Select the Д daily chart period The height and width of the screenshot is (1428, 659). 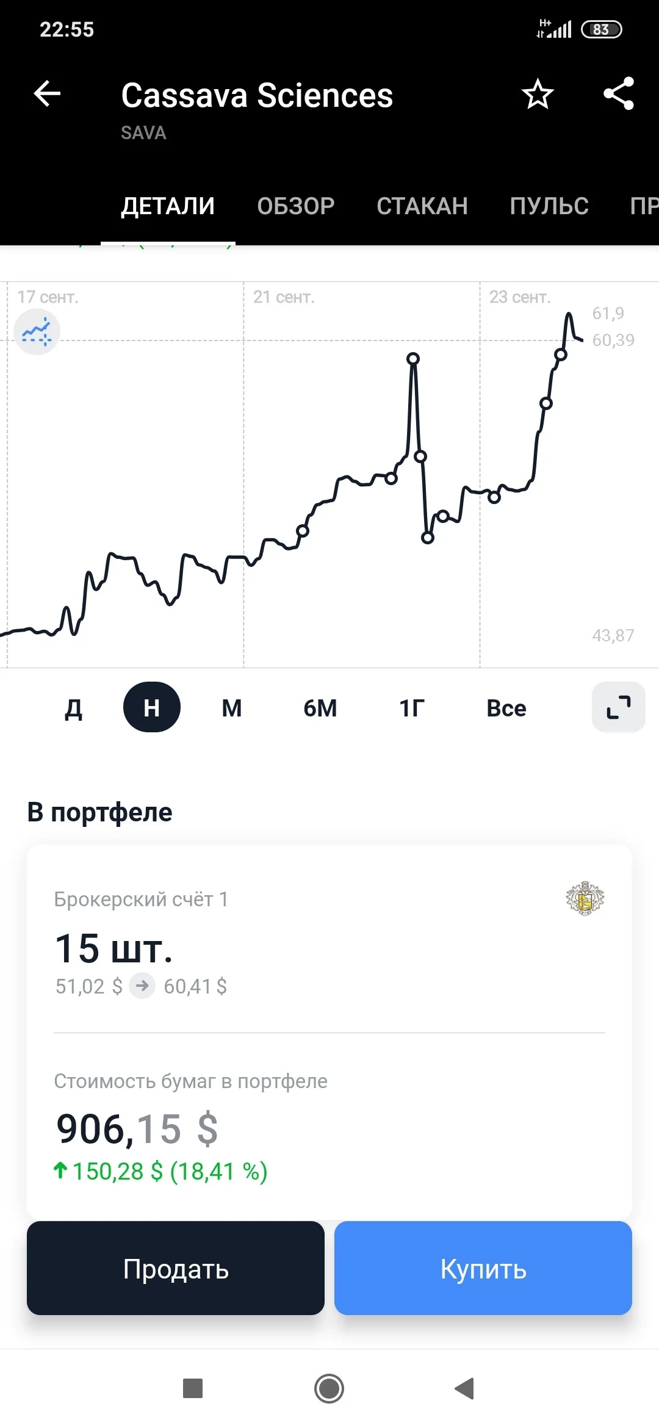coord(73,708)
